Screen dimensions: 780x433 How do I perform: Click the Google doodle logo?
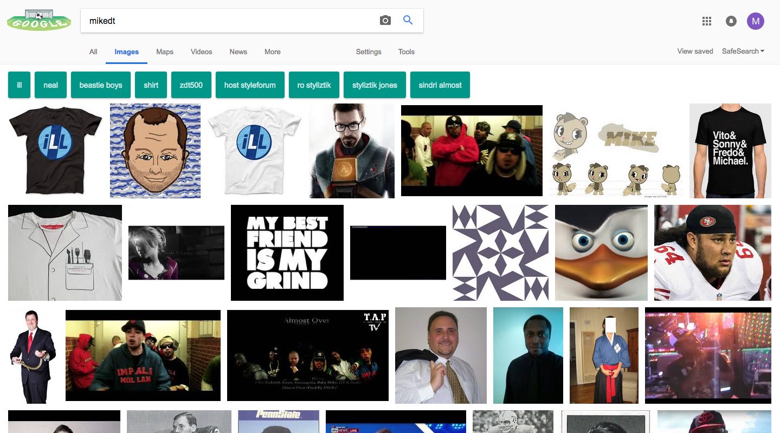[x=38, y=21]
